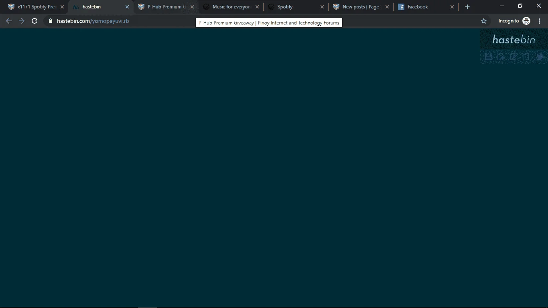Image resolution: width=548 pixels, height=308 pixels.
Task: Close the New posts | Page tab
Action: [x=387, y=7]
